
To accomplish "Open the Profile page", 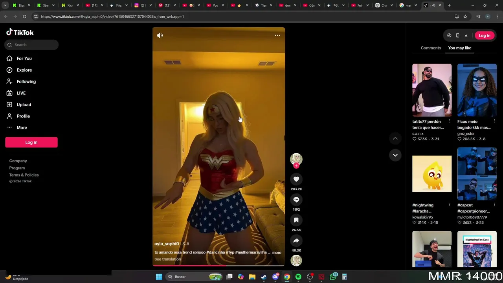I will click(x=23, y=116).
